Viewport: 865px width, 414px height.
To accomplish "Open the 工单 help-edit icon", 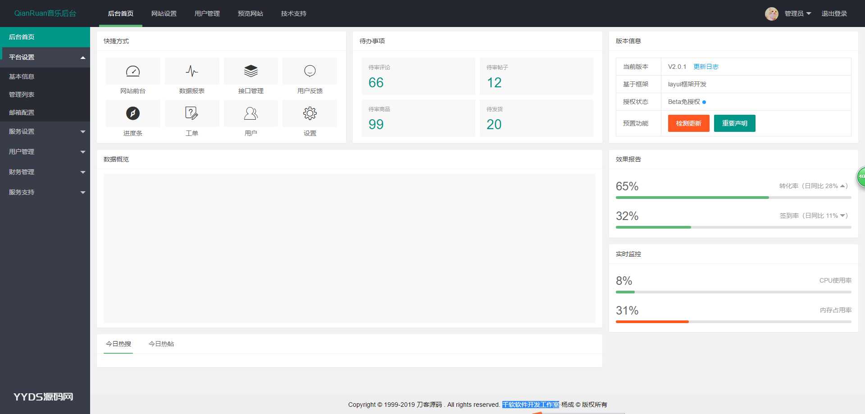I will (192, 113).
